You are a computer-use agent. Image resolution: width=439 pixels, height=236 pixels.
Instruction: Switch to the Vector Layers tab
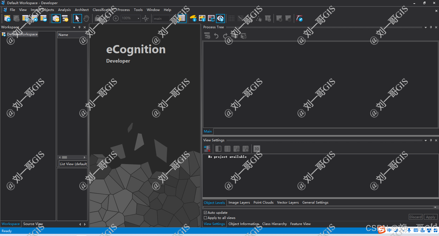(x=288, y=203)
